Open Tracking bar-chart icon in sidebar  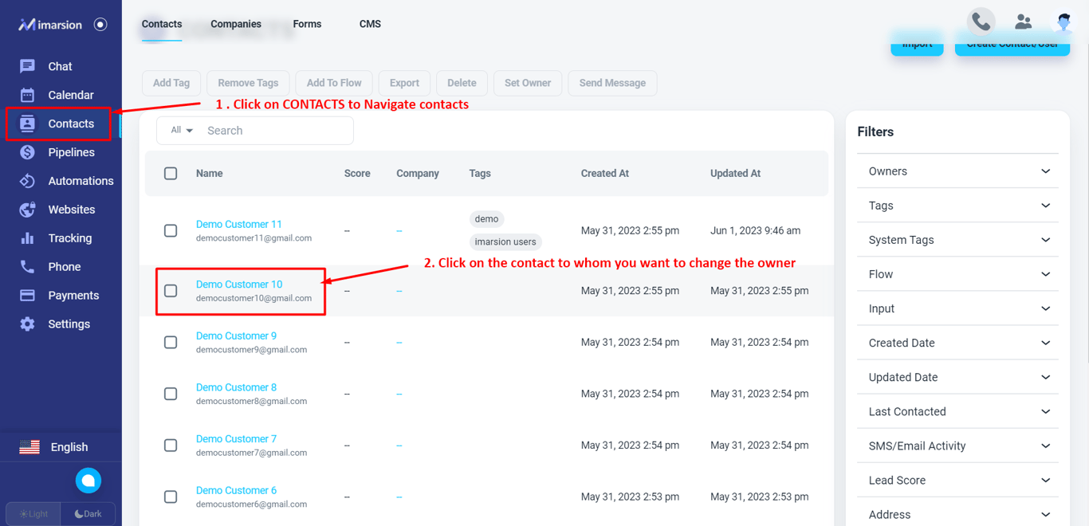(x=27, y=238)
